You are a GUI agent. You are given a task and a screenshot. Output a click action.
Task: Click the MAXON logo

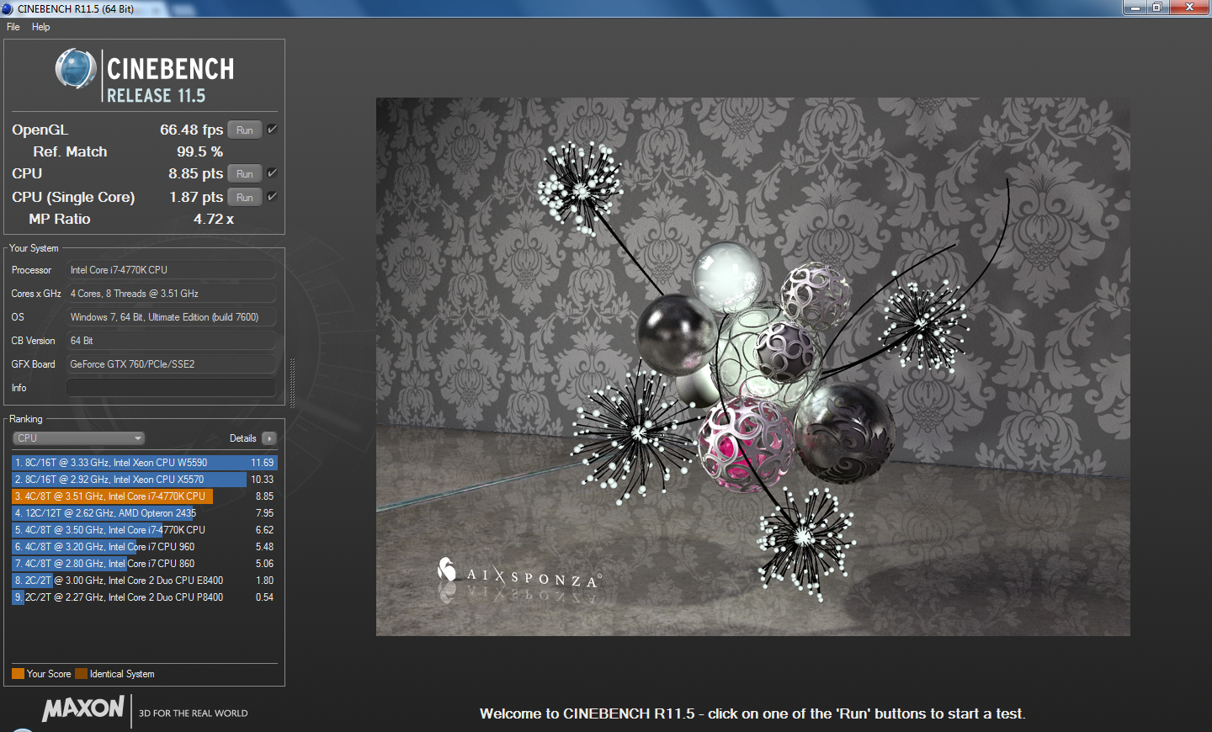click(83, 708)
